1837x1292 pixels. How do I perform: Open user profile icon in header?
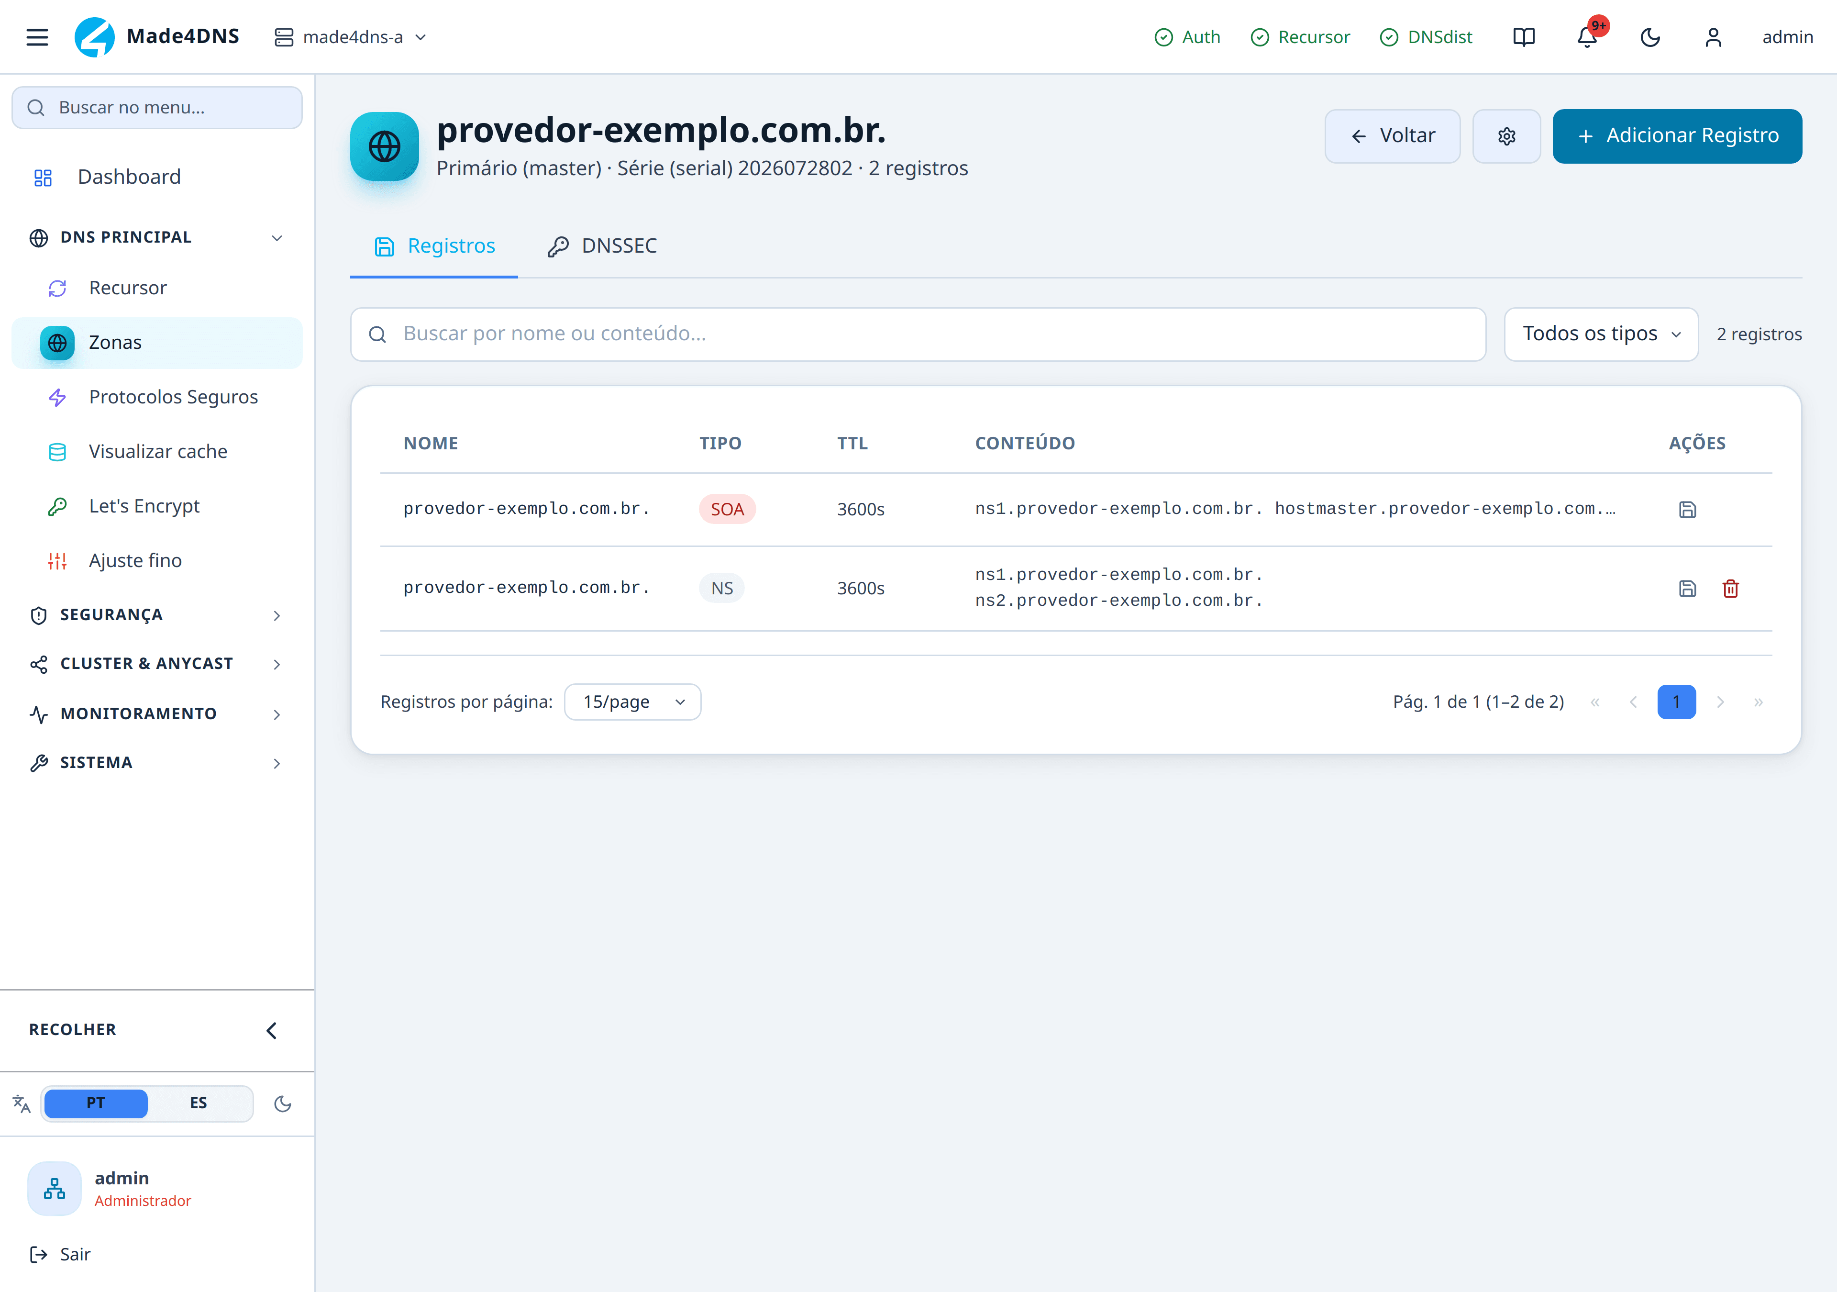[x=1713, y=37]
